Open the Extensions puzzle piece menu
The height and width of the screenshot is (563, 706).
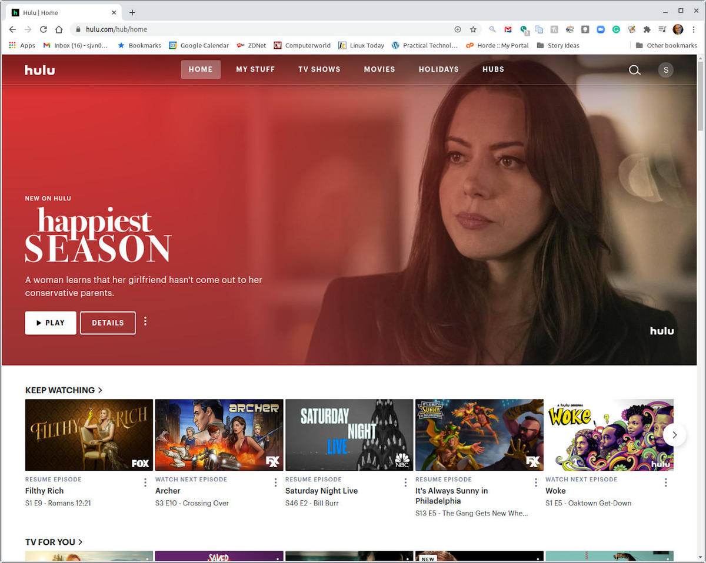[647, 29]
